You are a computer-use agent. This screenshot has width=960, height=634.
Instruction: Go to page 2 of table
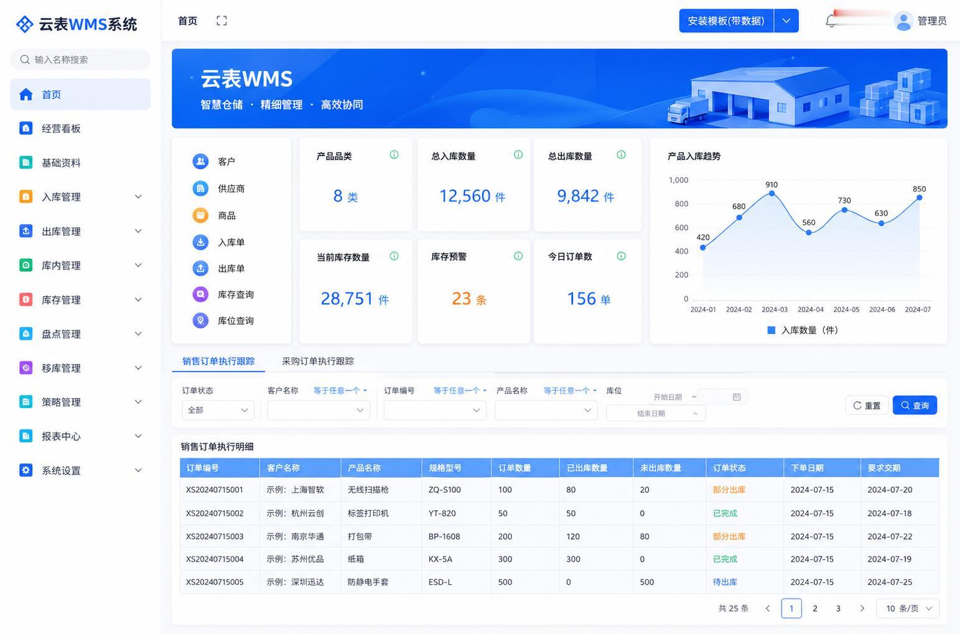tap(815, 608)
